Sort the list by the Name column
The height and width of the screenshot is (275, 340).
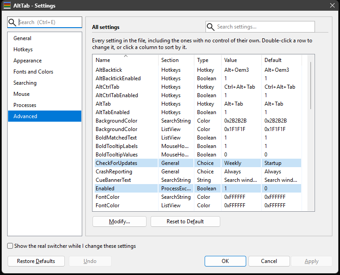click(x=126, y=60)
